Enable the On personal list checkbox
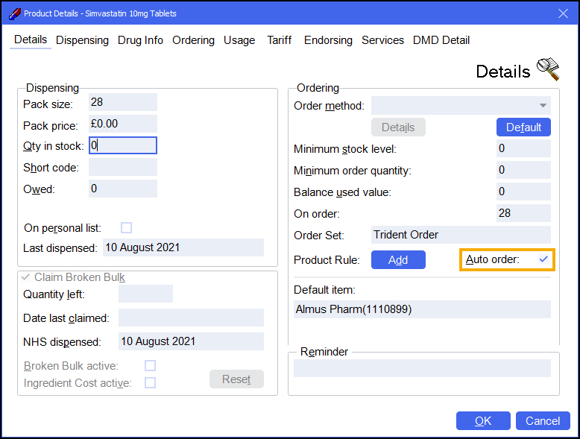 pos(126,227)
